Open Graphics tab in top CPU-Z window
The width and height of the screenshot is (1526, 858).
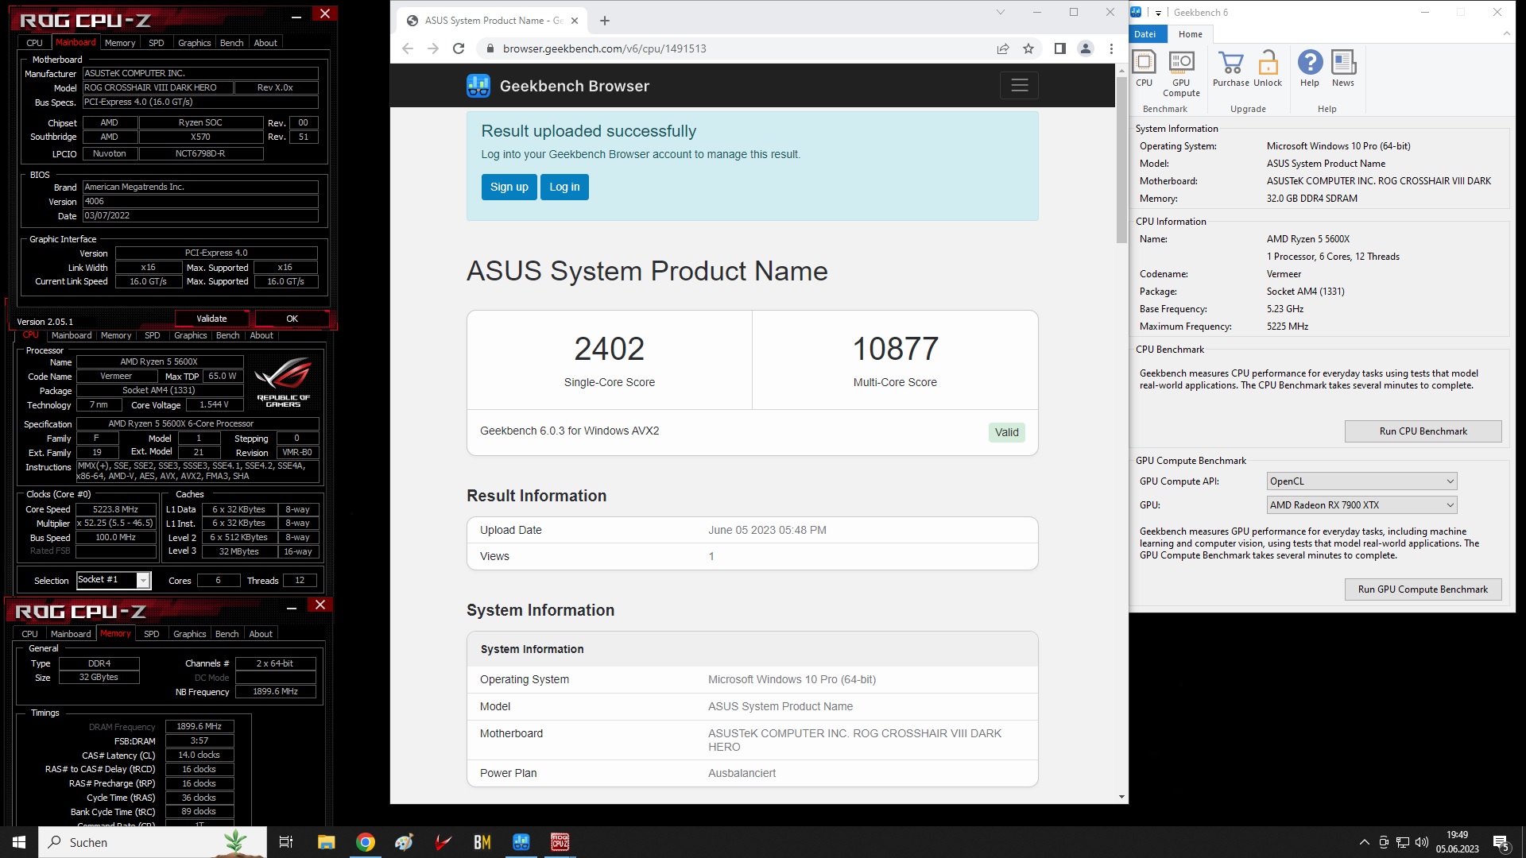tap(194, 43)
